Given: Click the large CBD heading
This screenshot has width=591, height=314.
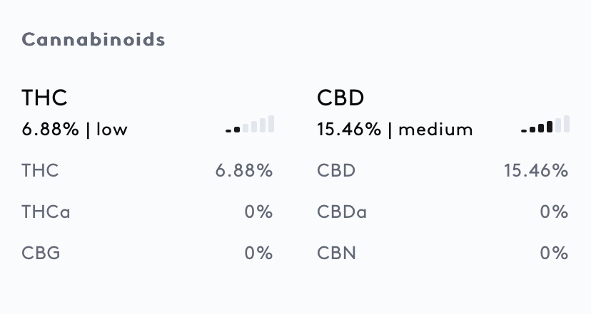Looking at the screenshot, I should (340, 98).
